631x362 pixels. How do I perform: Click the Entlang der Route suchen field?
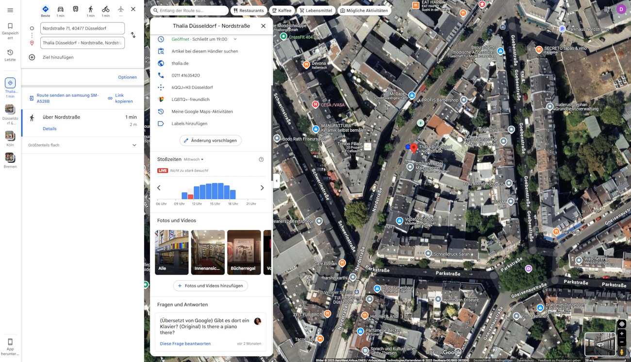coord(190,10)
